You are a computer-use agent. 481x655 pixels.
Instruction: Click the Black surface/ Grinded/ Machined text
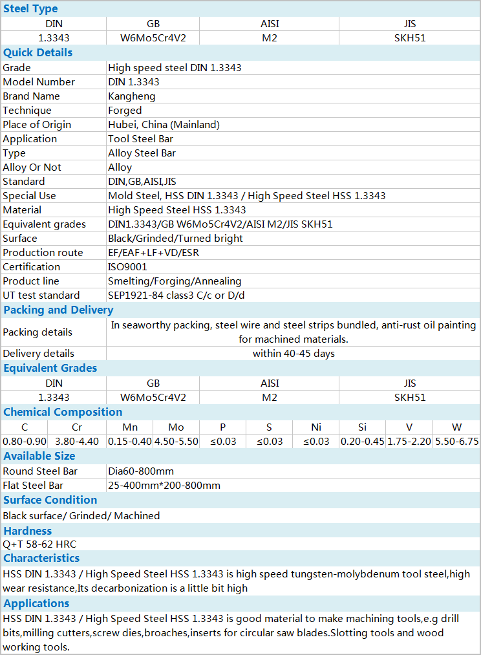[x=81, y=516]
